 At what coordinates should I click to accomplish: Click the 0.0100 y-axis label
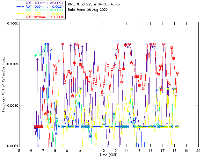(x=12, y=64)
